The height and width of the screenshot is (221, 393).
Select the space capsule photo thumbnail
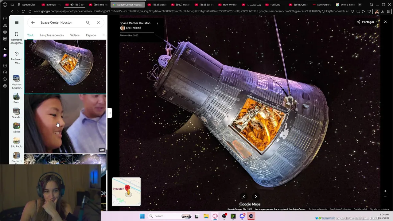coord(65,67)
